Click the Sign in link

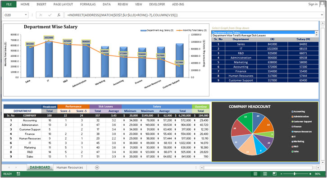pyautogui.click(x=313, y=4)
